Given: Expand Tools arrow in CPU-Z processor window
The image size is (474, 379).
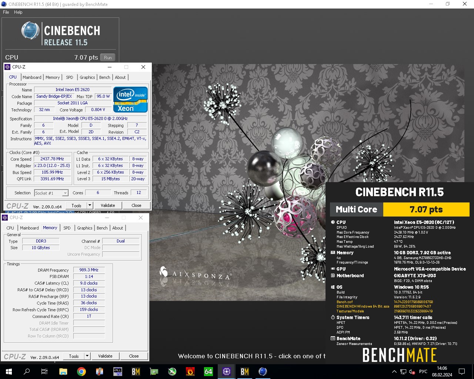Looking at the screenshot, I should tap(90, 205).
